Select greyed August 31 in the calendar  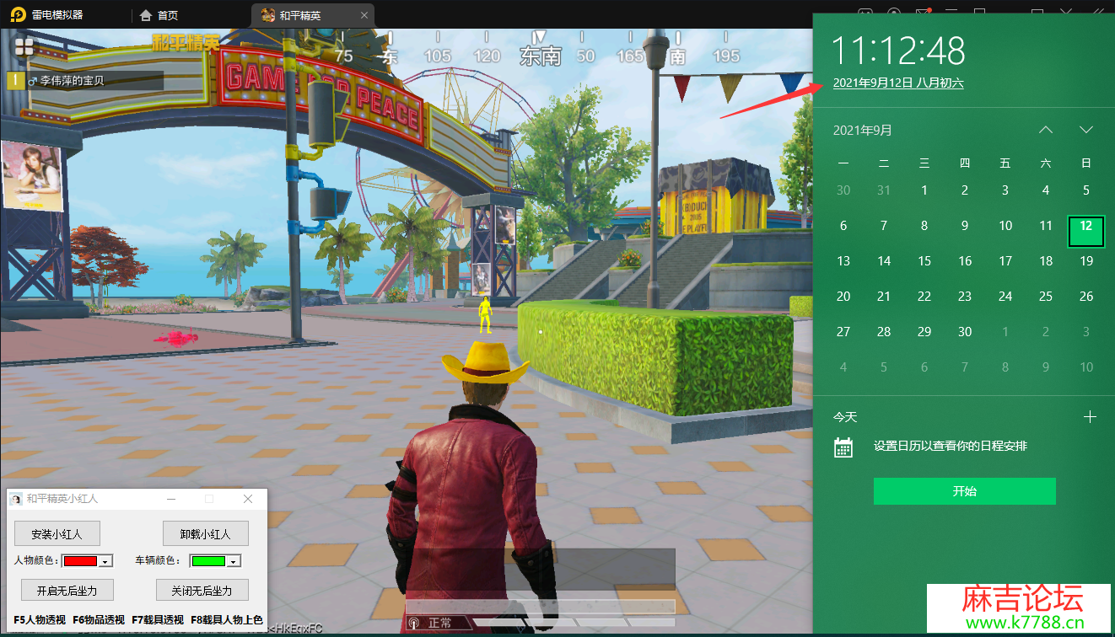pyautogui.click(x=884, y=190)
